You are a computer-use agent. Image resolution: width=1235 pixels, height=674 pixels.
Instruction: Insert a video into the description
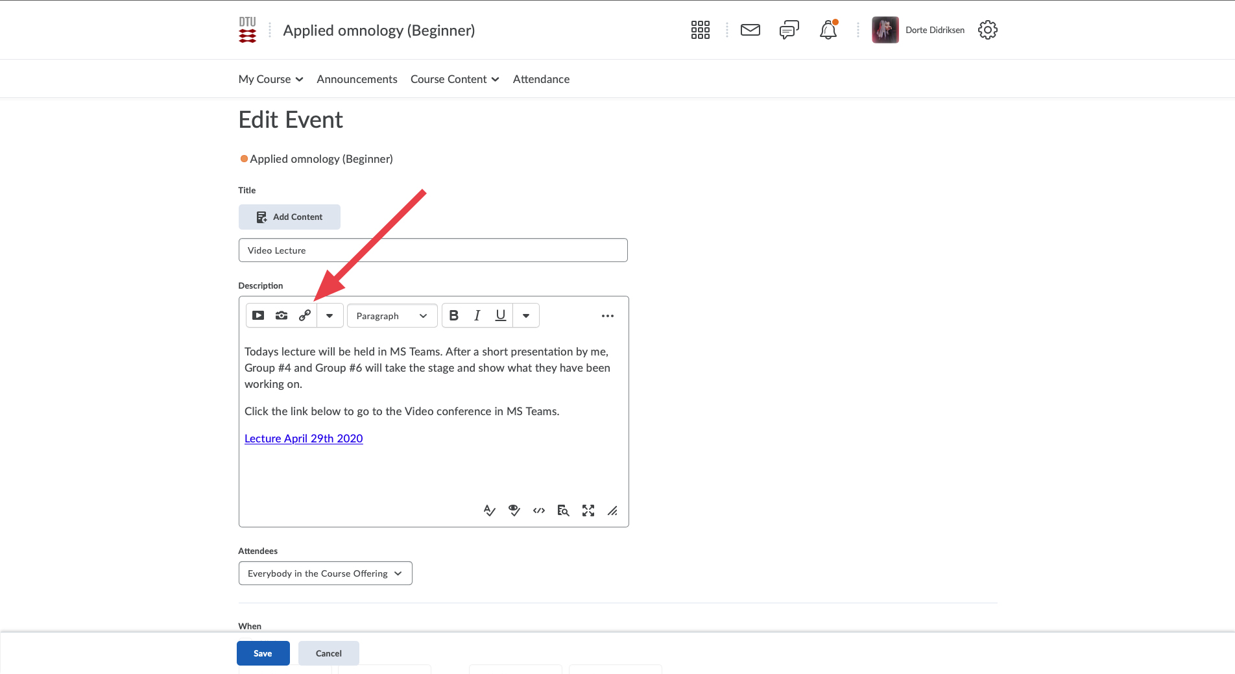tap(258, 315)
